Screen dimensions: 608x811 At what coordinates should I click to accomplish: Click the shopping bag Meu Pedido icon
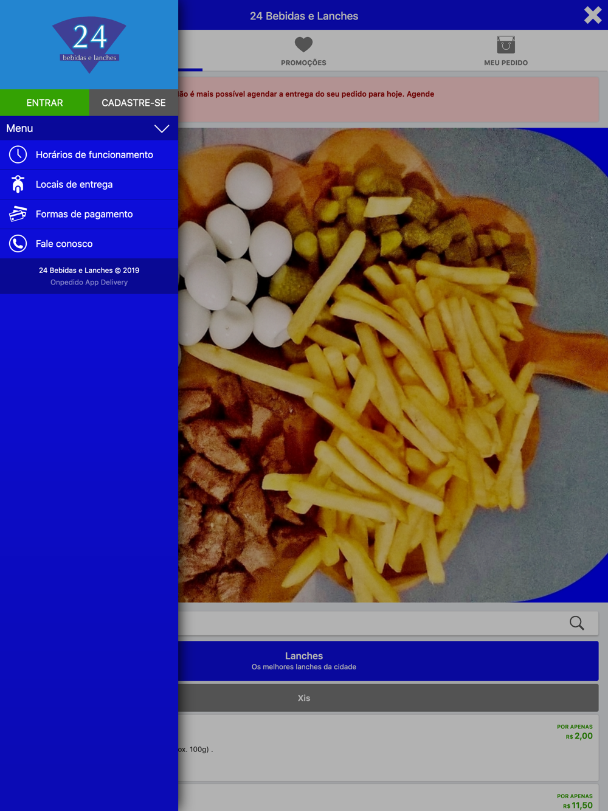[x=506, y=44]
